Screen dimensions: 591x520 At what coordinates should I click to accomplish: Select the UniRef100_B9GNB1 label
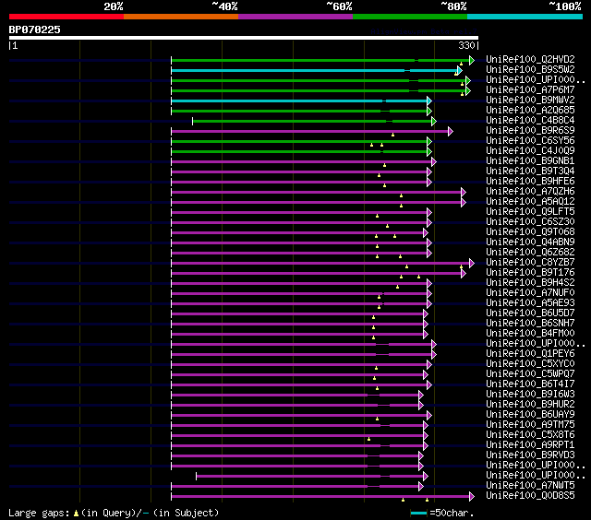[530, 161]
